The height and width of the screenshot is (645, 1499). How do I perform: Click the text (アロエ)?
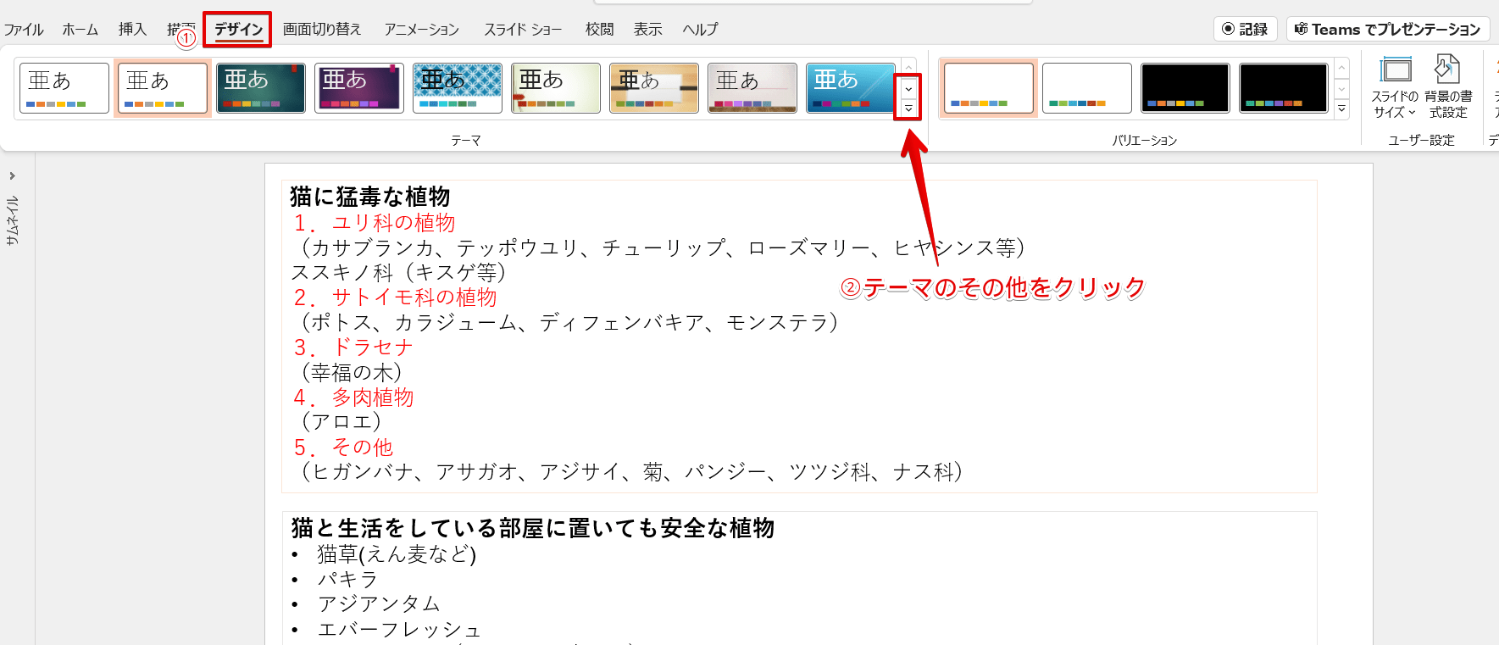(341, 422)
